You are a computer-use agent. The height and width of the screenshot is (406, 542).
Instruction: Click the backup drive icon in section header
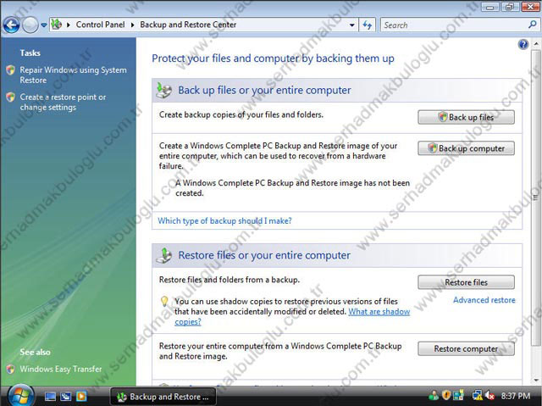tap(163, 90)
